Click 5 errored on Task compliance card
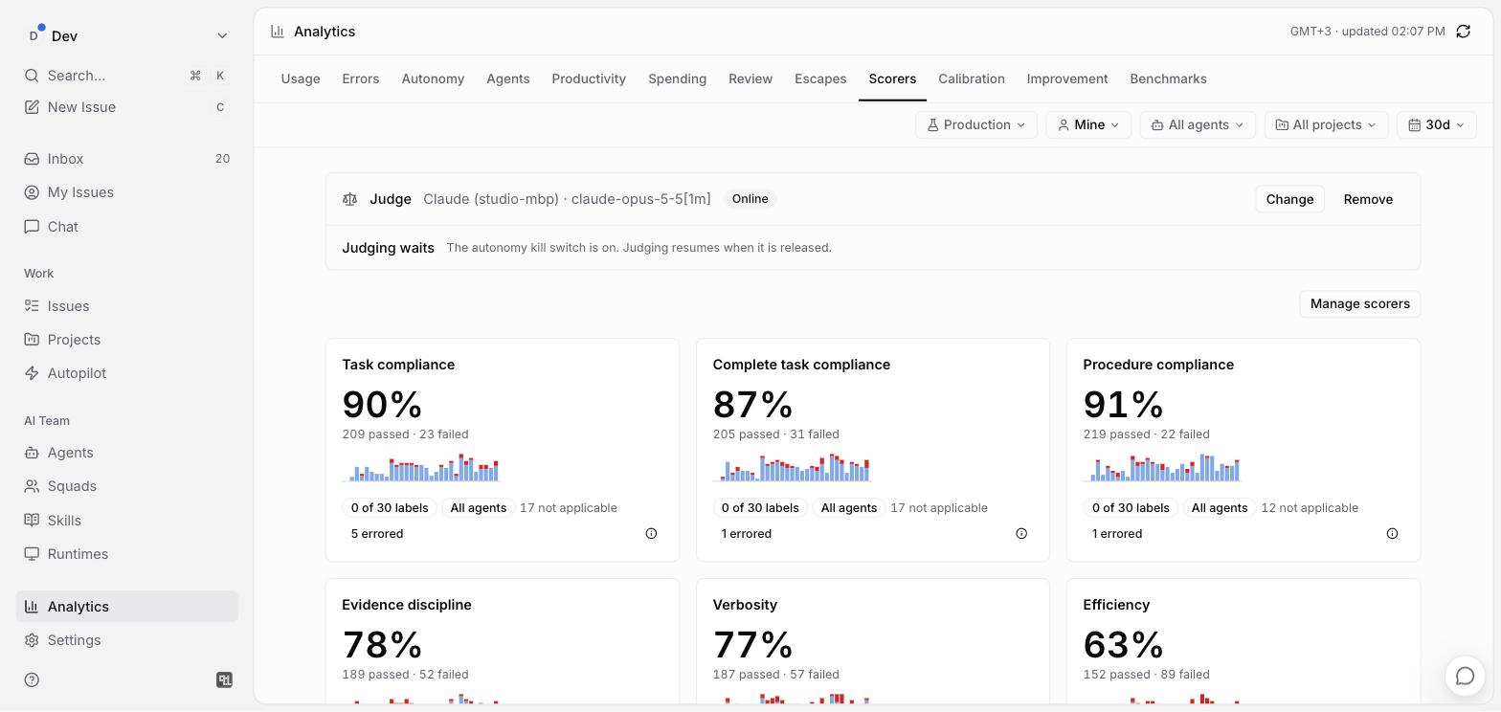Screen dimensions: 1501x712 pos(377,534)
